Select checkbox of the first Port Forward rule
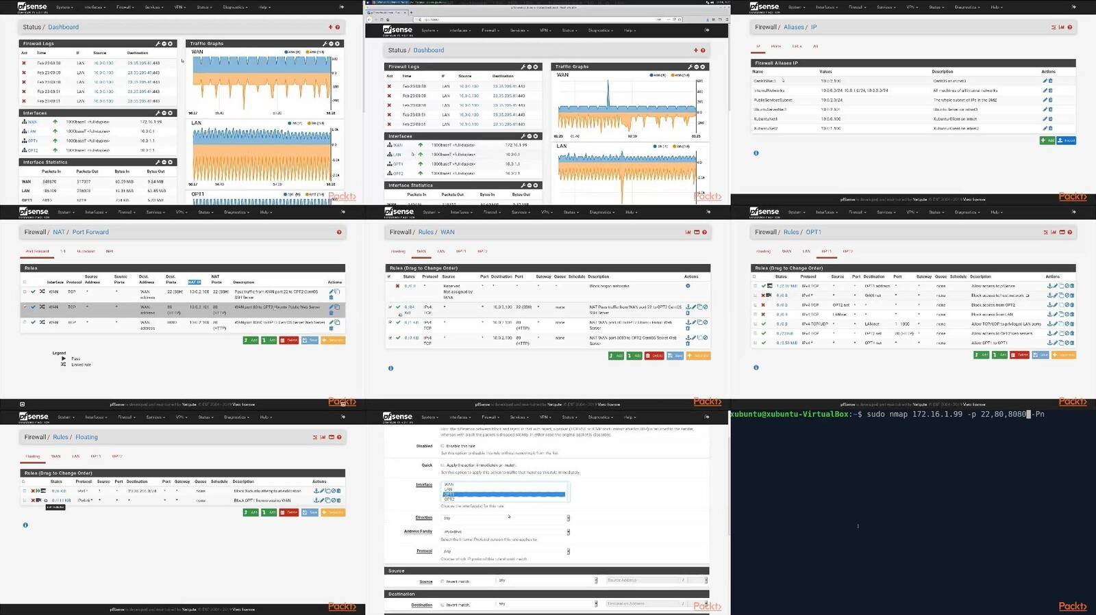The height and width of the screenshot is (615, 1096). point(25,291)
